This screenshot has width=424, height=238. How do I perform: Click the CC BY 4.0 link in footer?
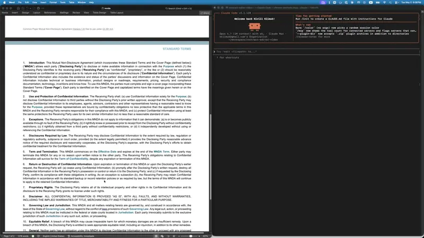108,29
